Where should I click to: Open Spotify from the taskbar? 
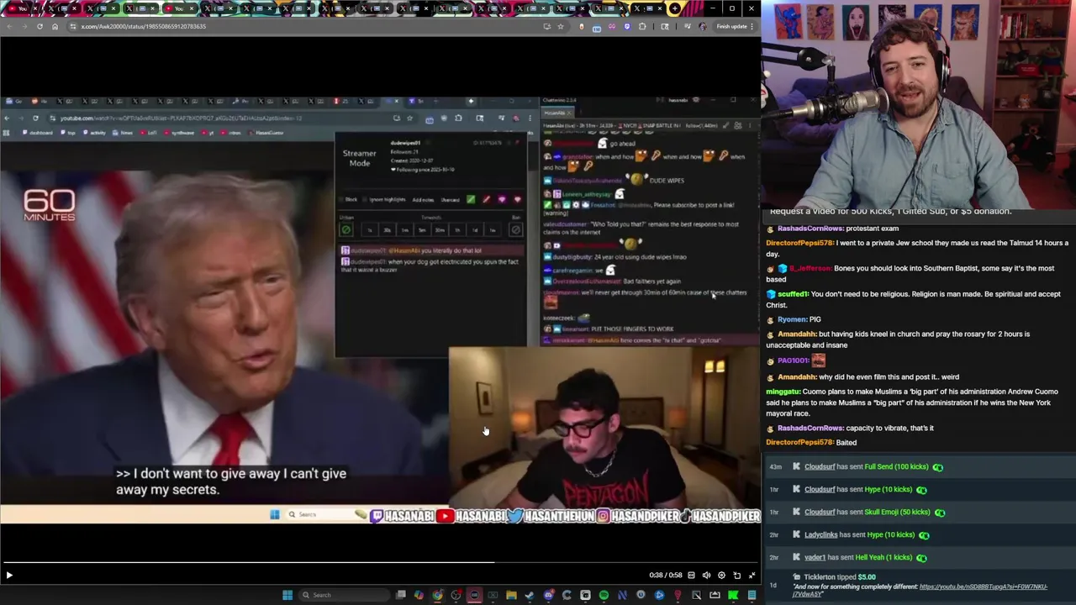(x=604, y=595)
